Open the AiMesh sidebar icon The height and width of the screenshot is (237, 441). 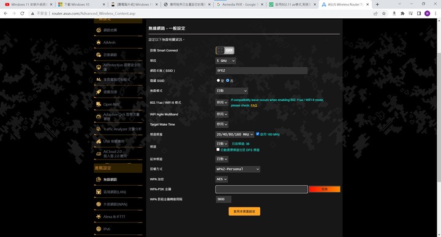[99, 42]
